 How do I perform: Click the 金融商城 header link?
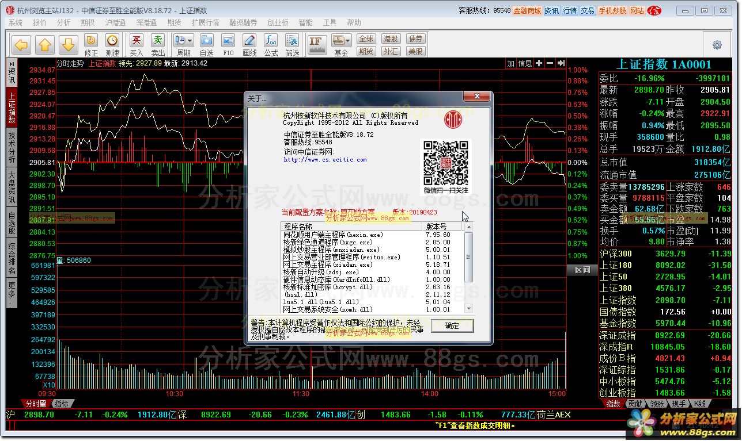pos(527,11)
